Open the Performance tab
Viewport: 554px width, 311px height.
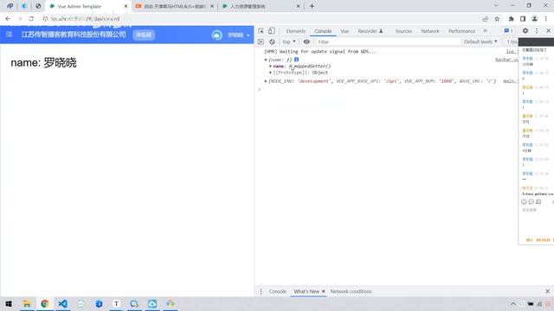pos(461,31)
